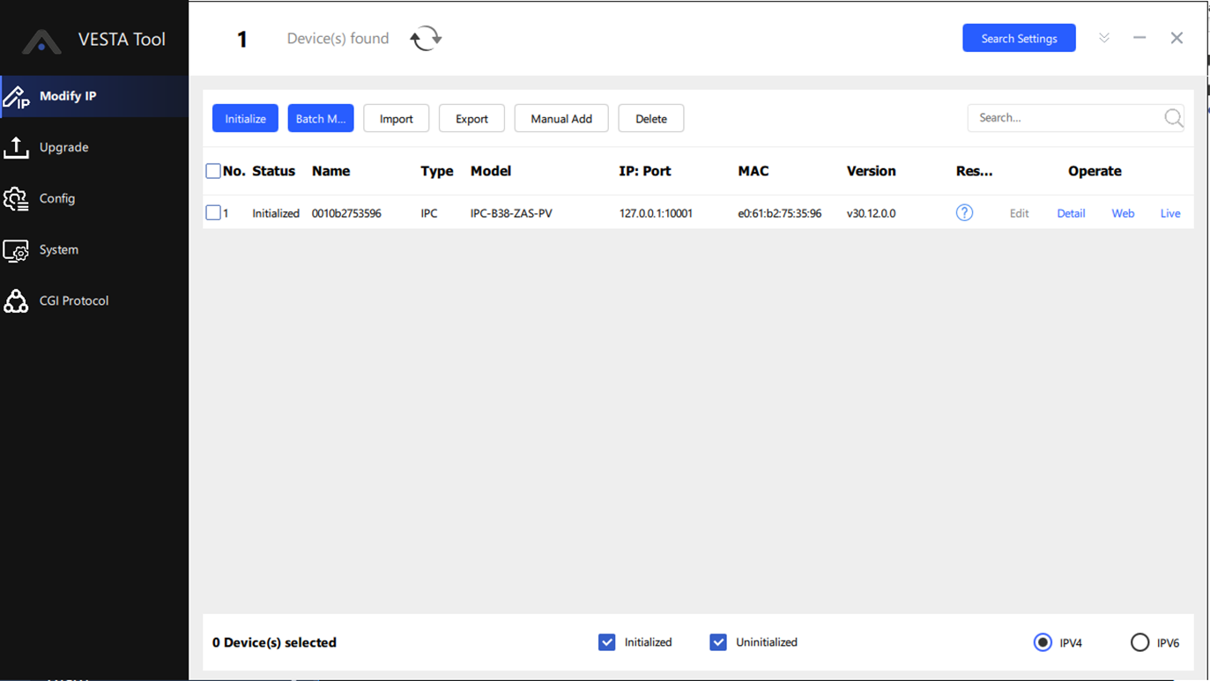The image size is (1210, 681).
Task: Click the Manual Add button
Action: point(560,119)
